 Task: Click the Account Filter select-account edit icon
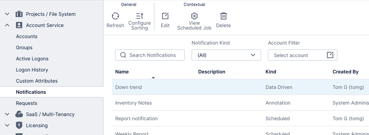pyautogui.click(x=330, y=55)
